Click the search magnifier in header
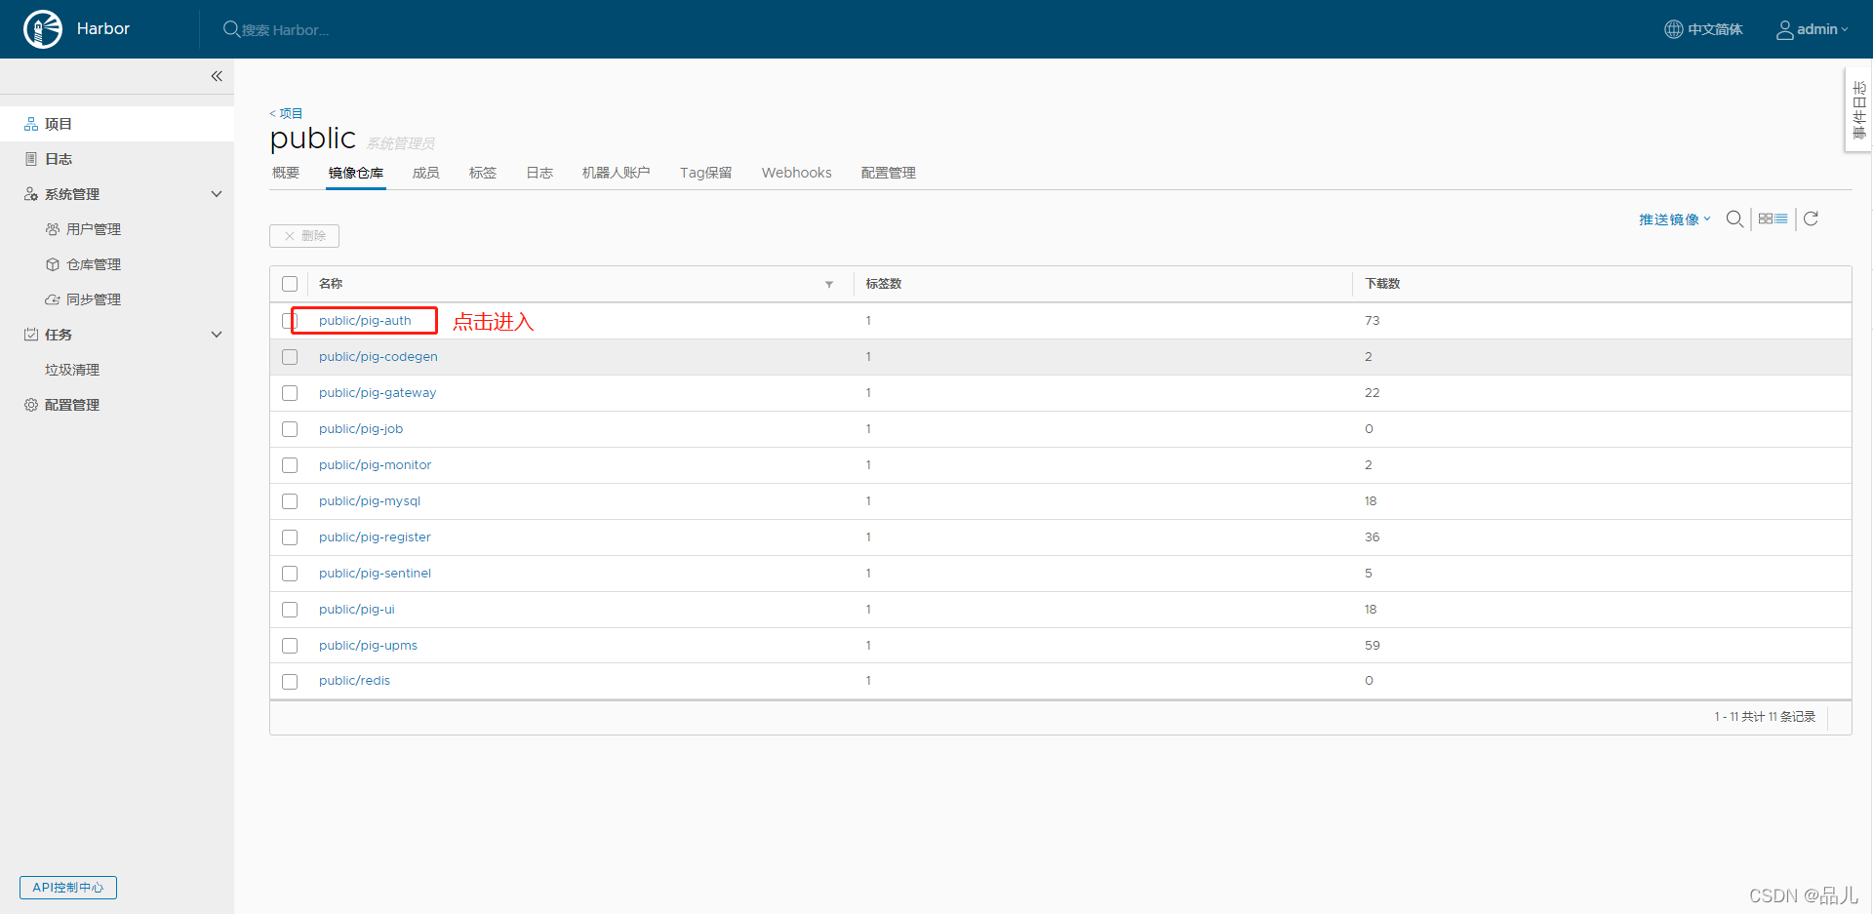 (231, 29)
